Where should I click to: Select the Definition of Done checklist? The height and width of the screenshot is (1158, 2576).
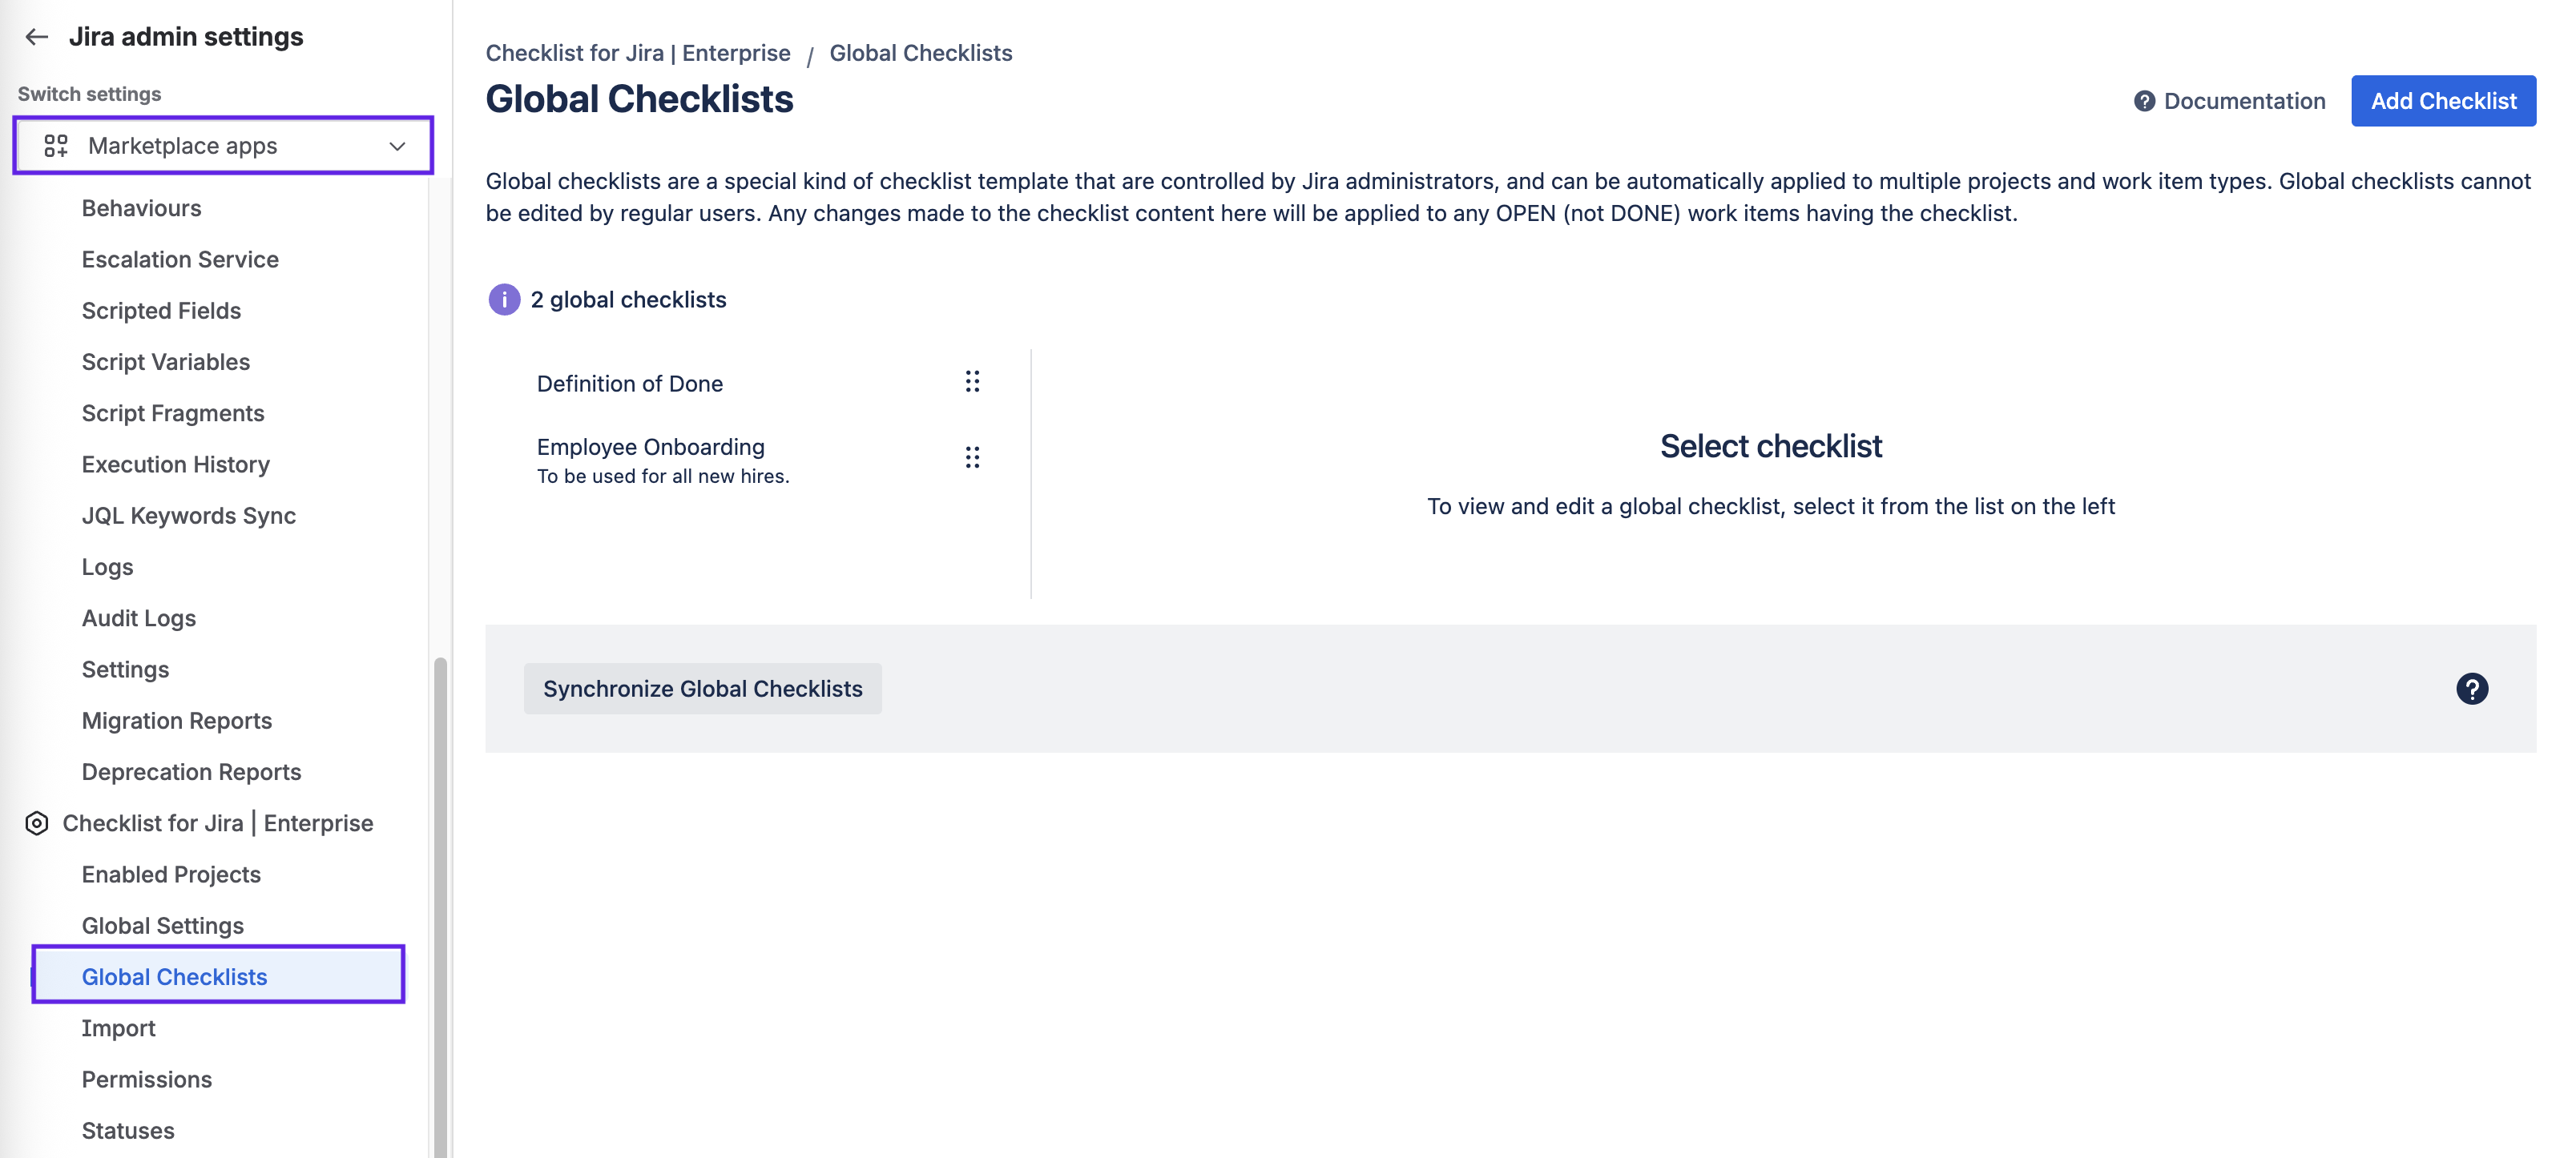click(x=630, y=384)
